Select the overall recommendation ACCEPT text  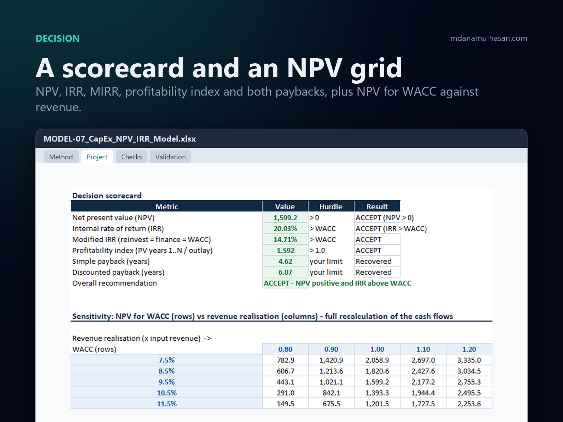coord(337,283)
